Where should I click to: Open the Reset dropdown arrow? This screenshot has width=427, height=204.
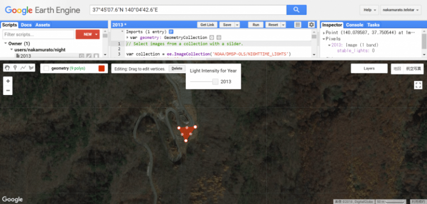[283, 25]
